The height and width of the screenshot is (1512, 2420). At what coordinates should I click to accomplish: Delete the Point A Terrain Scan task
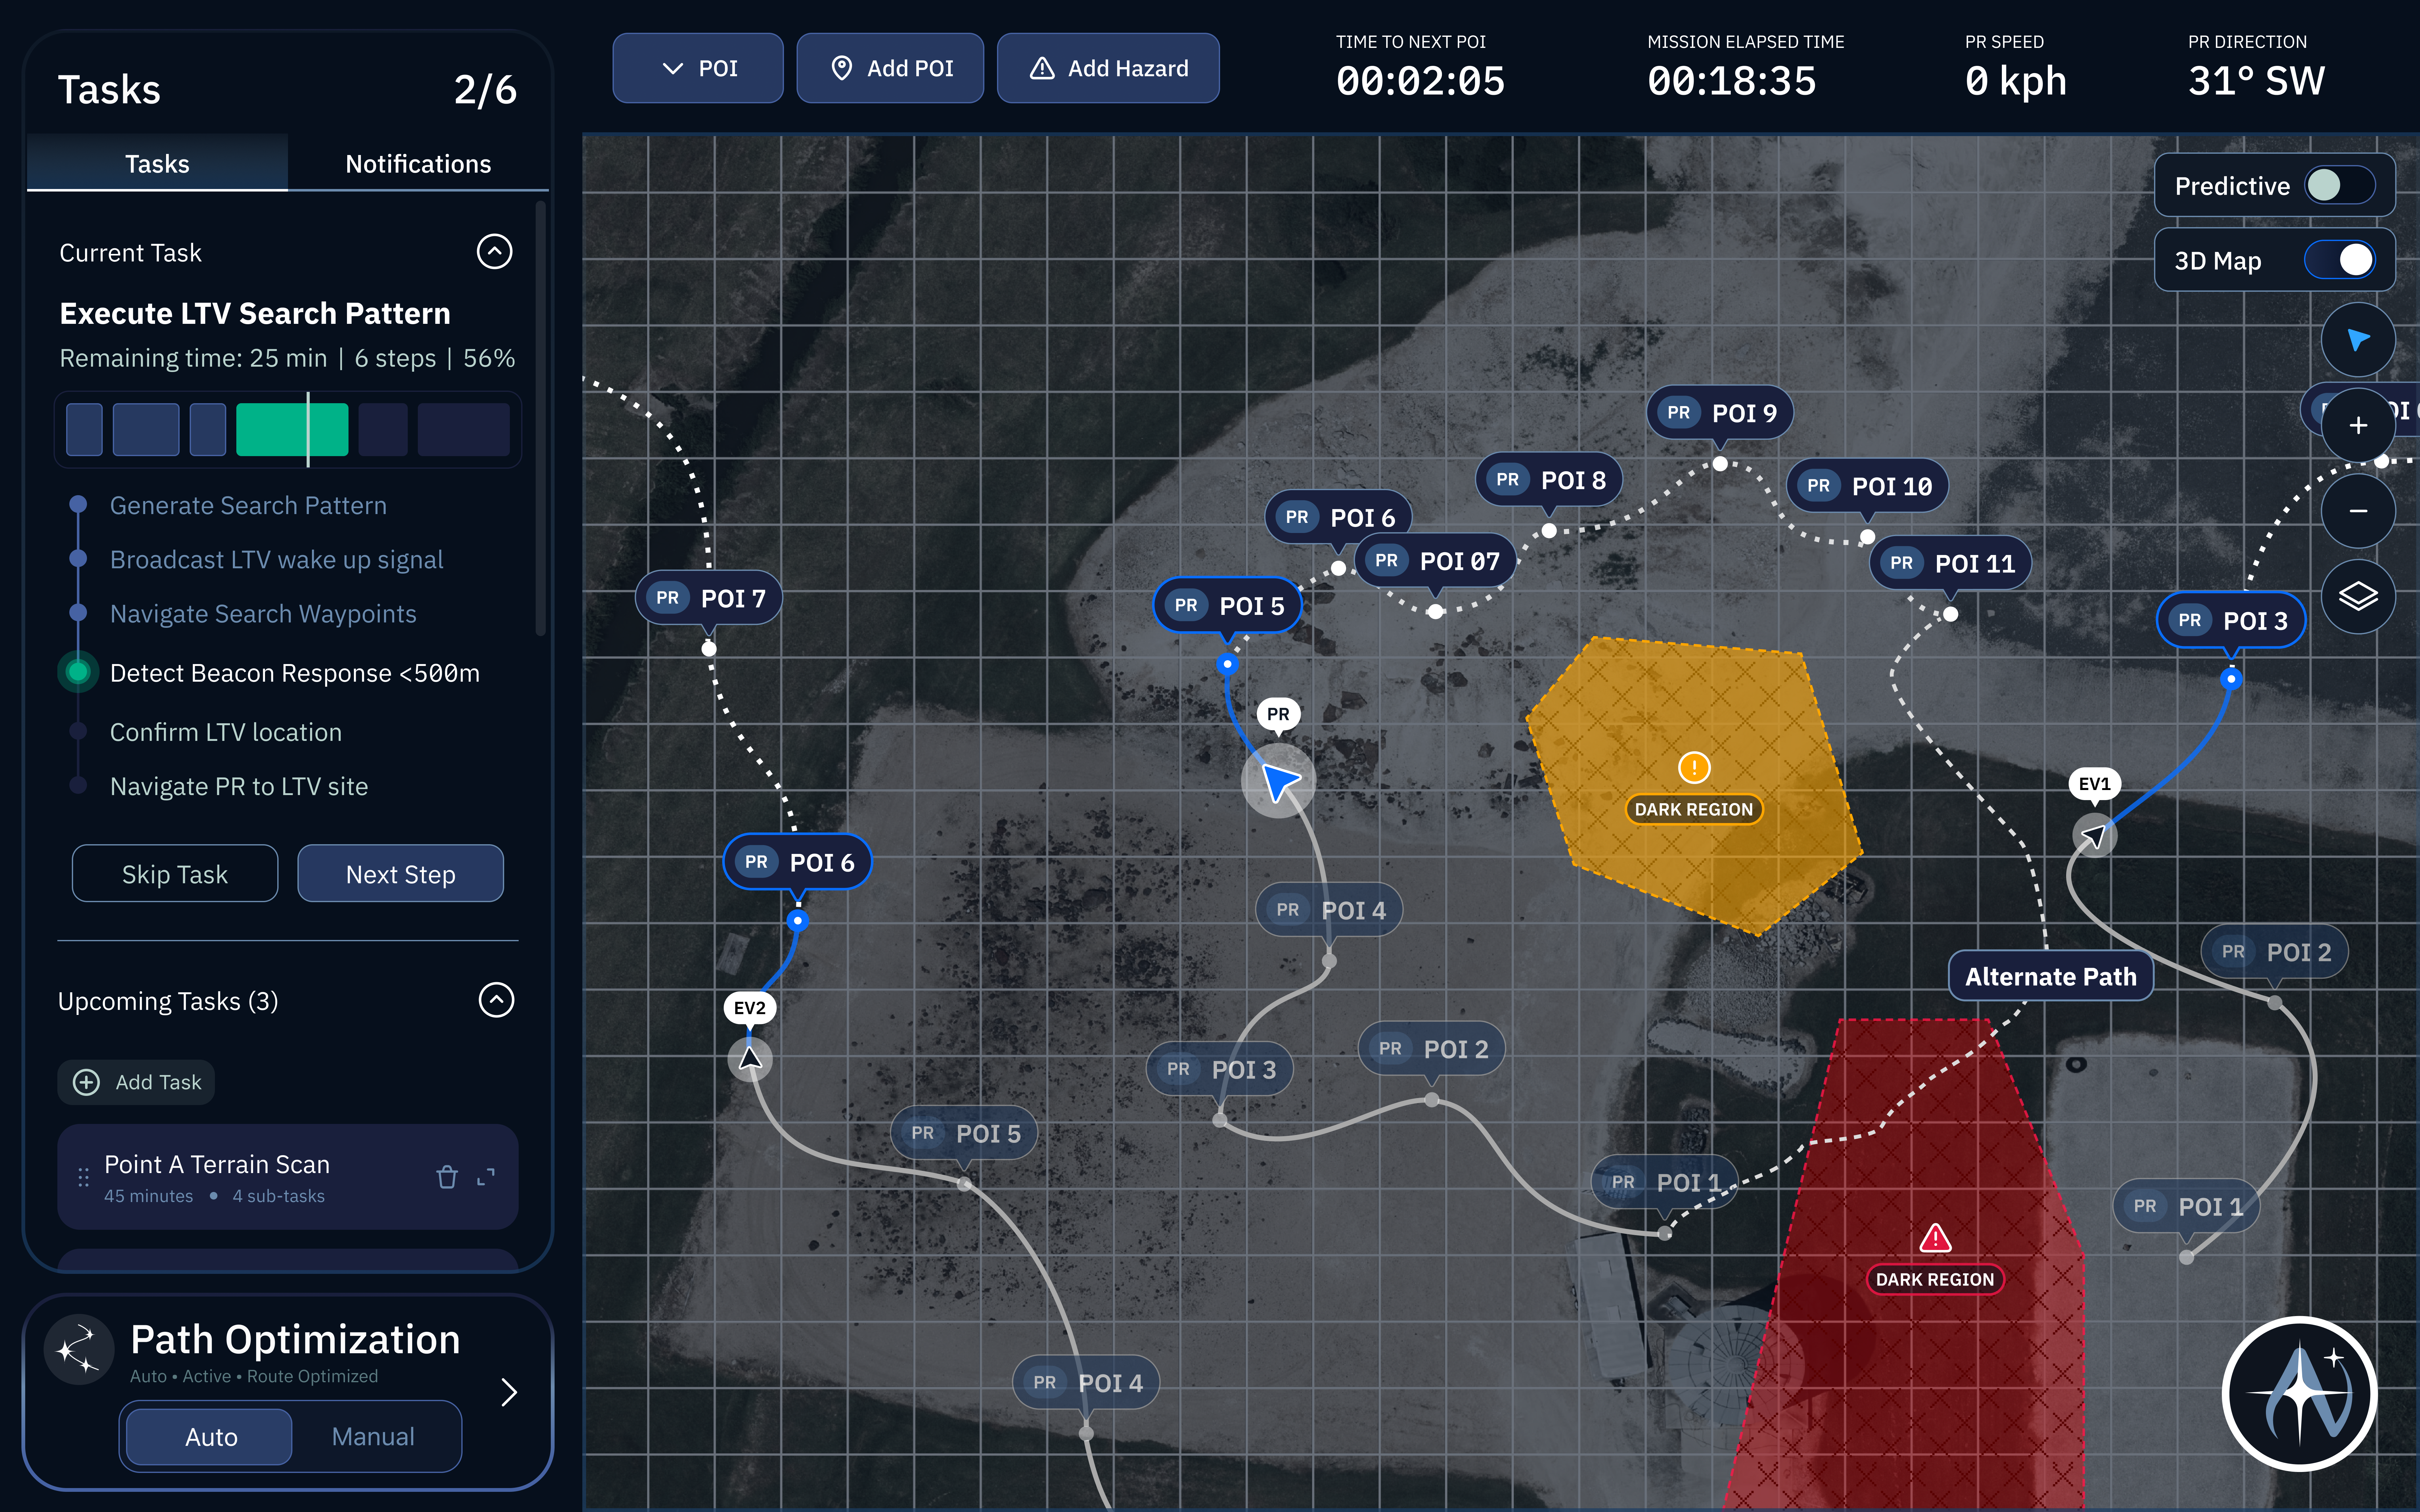447,1177
